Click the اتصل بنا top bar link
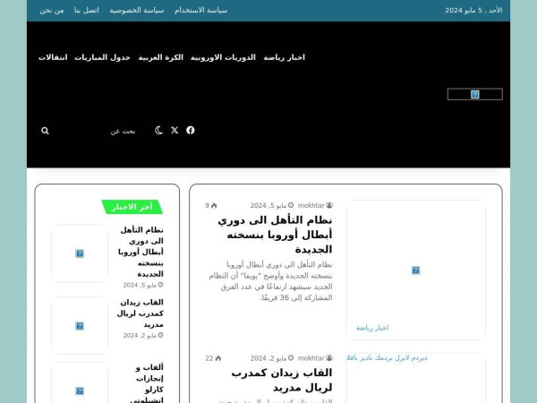 [86, 10]
